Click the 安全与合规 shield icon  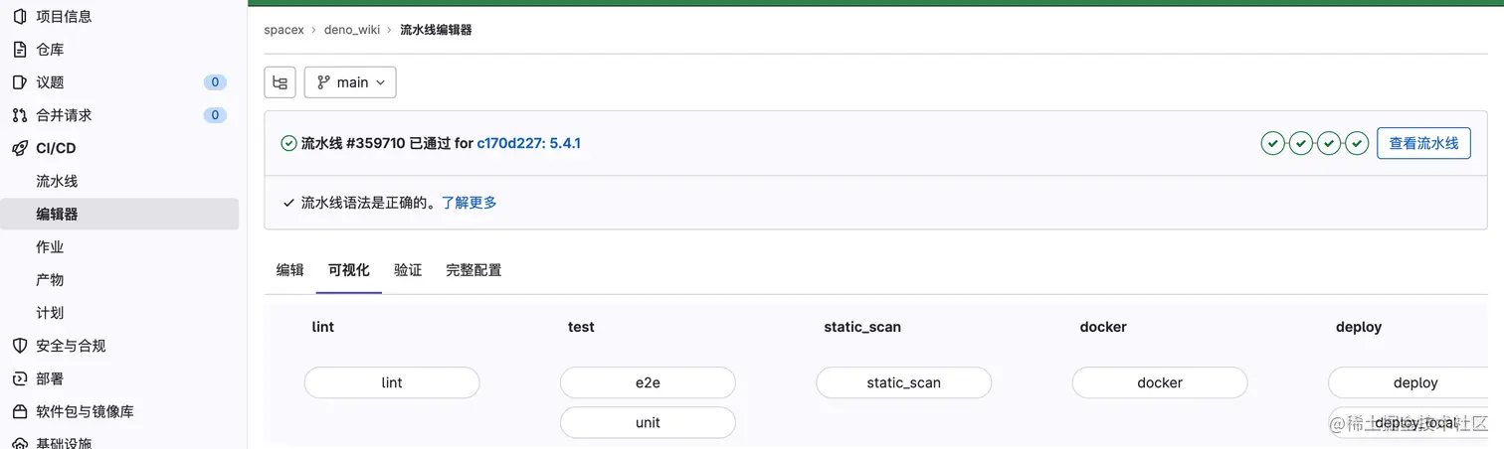click(19, 346)
